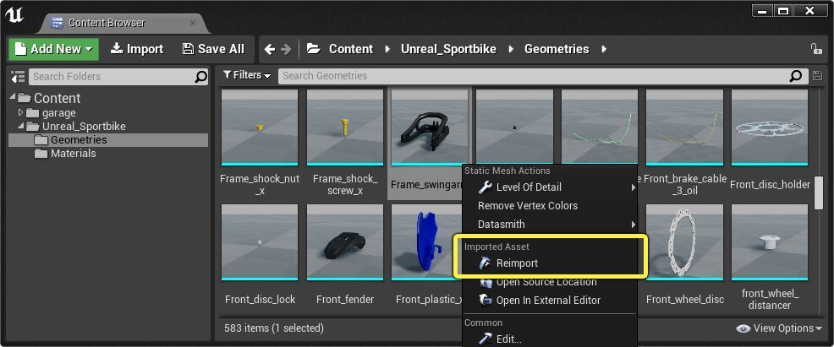Screen dimensions: 834x347
Task: Select the Frame_swingarm asset thumbnail
Action: coord(430,127)
